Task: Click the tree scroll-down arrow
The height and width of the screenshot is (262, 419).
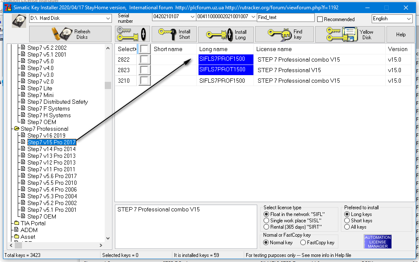Action: pyautogui.click(x=108, y=238)
